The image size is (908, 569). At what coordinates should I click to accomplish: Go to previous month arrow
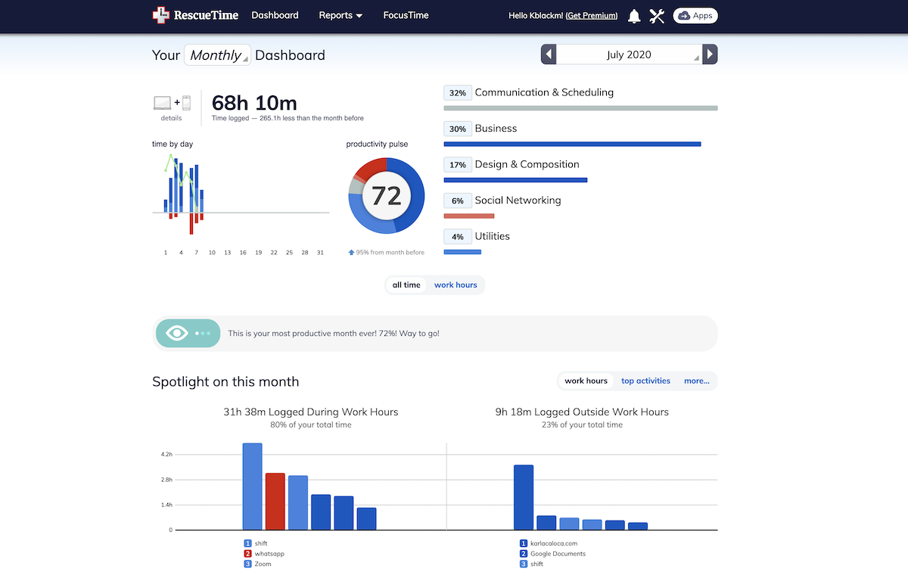549,54
